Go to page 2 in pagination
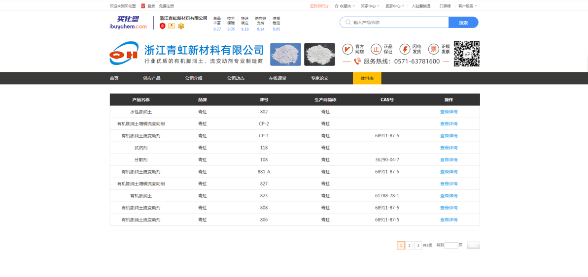The width and height of the screenshot is (588, 277). coord(410,245)
